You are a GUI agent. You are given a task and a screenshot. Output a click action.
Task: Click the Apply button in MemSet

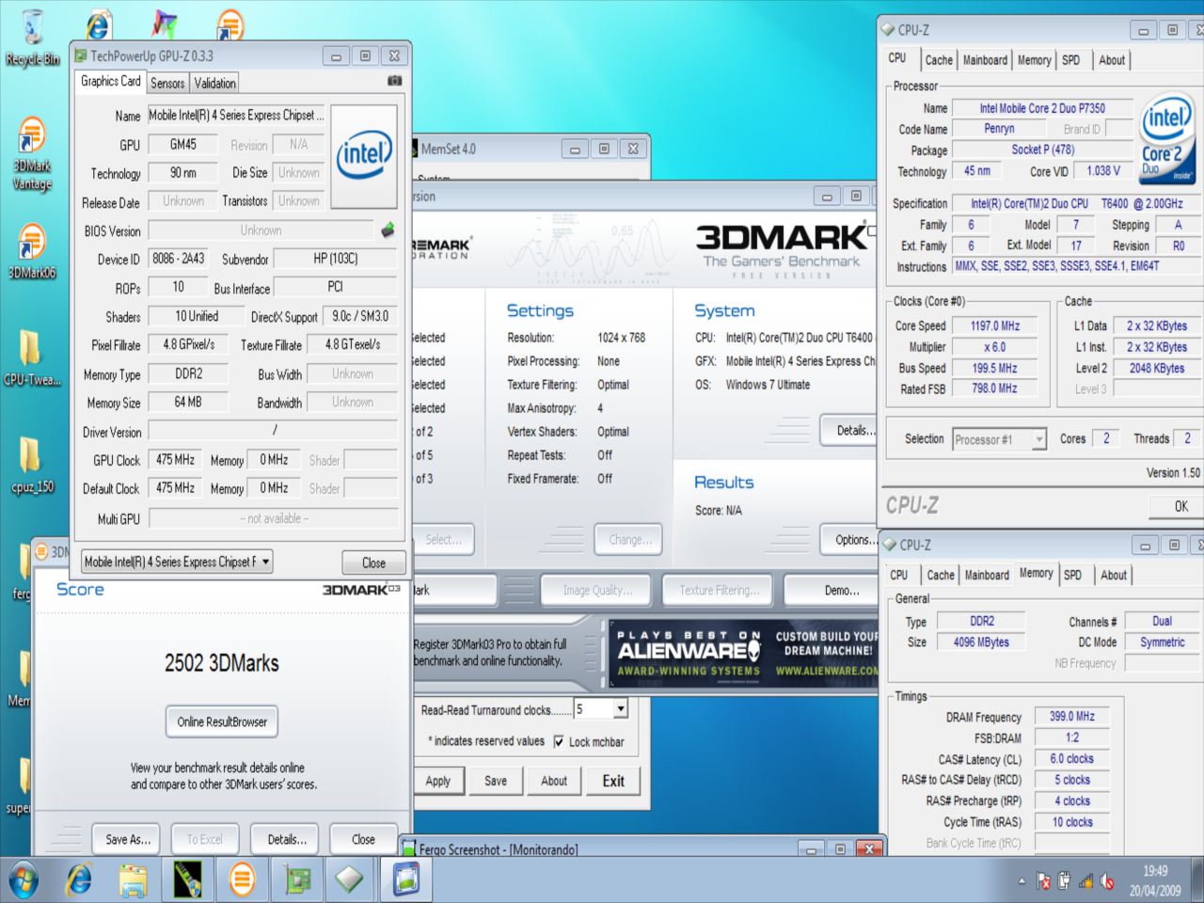[437, 781]
